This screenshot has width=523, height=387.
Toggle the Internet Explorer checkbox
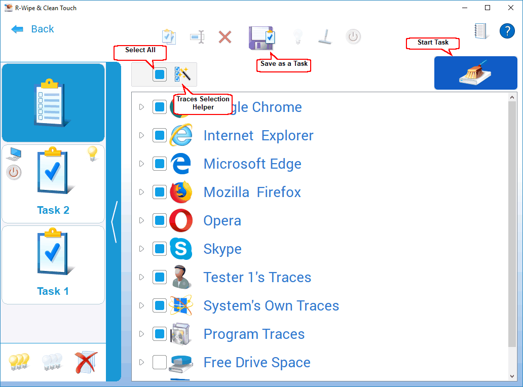[160, 135]
